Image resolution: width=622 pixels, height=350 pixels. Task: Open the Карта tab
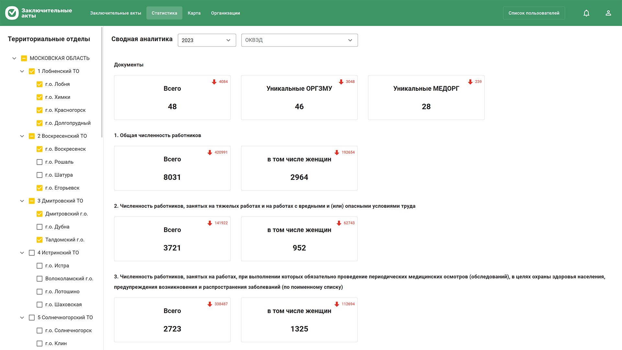click(194, 13)
